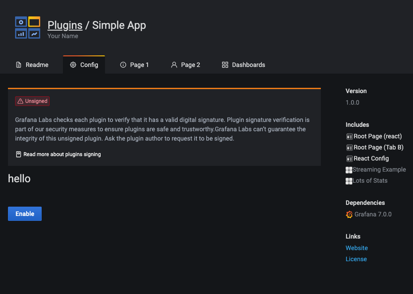
Task: Click the Dependencies section heading
Action: [365, 203]
